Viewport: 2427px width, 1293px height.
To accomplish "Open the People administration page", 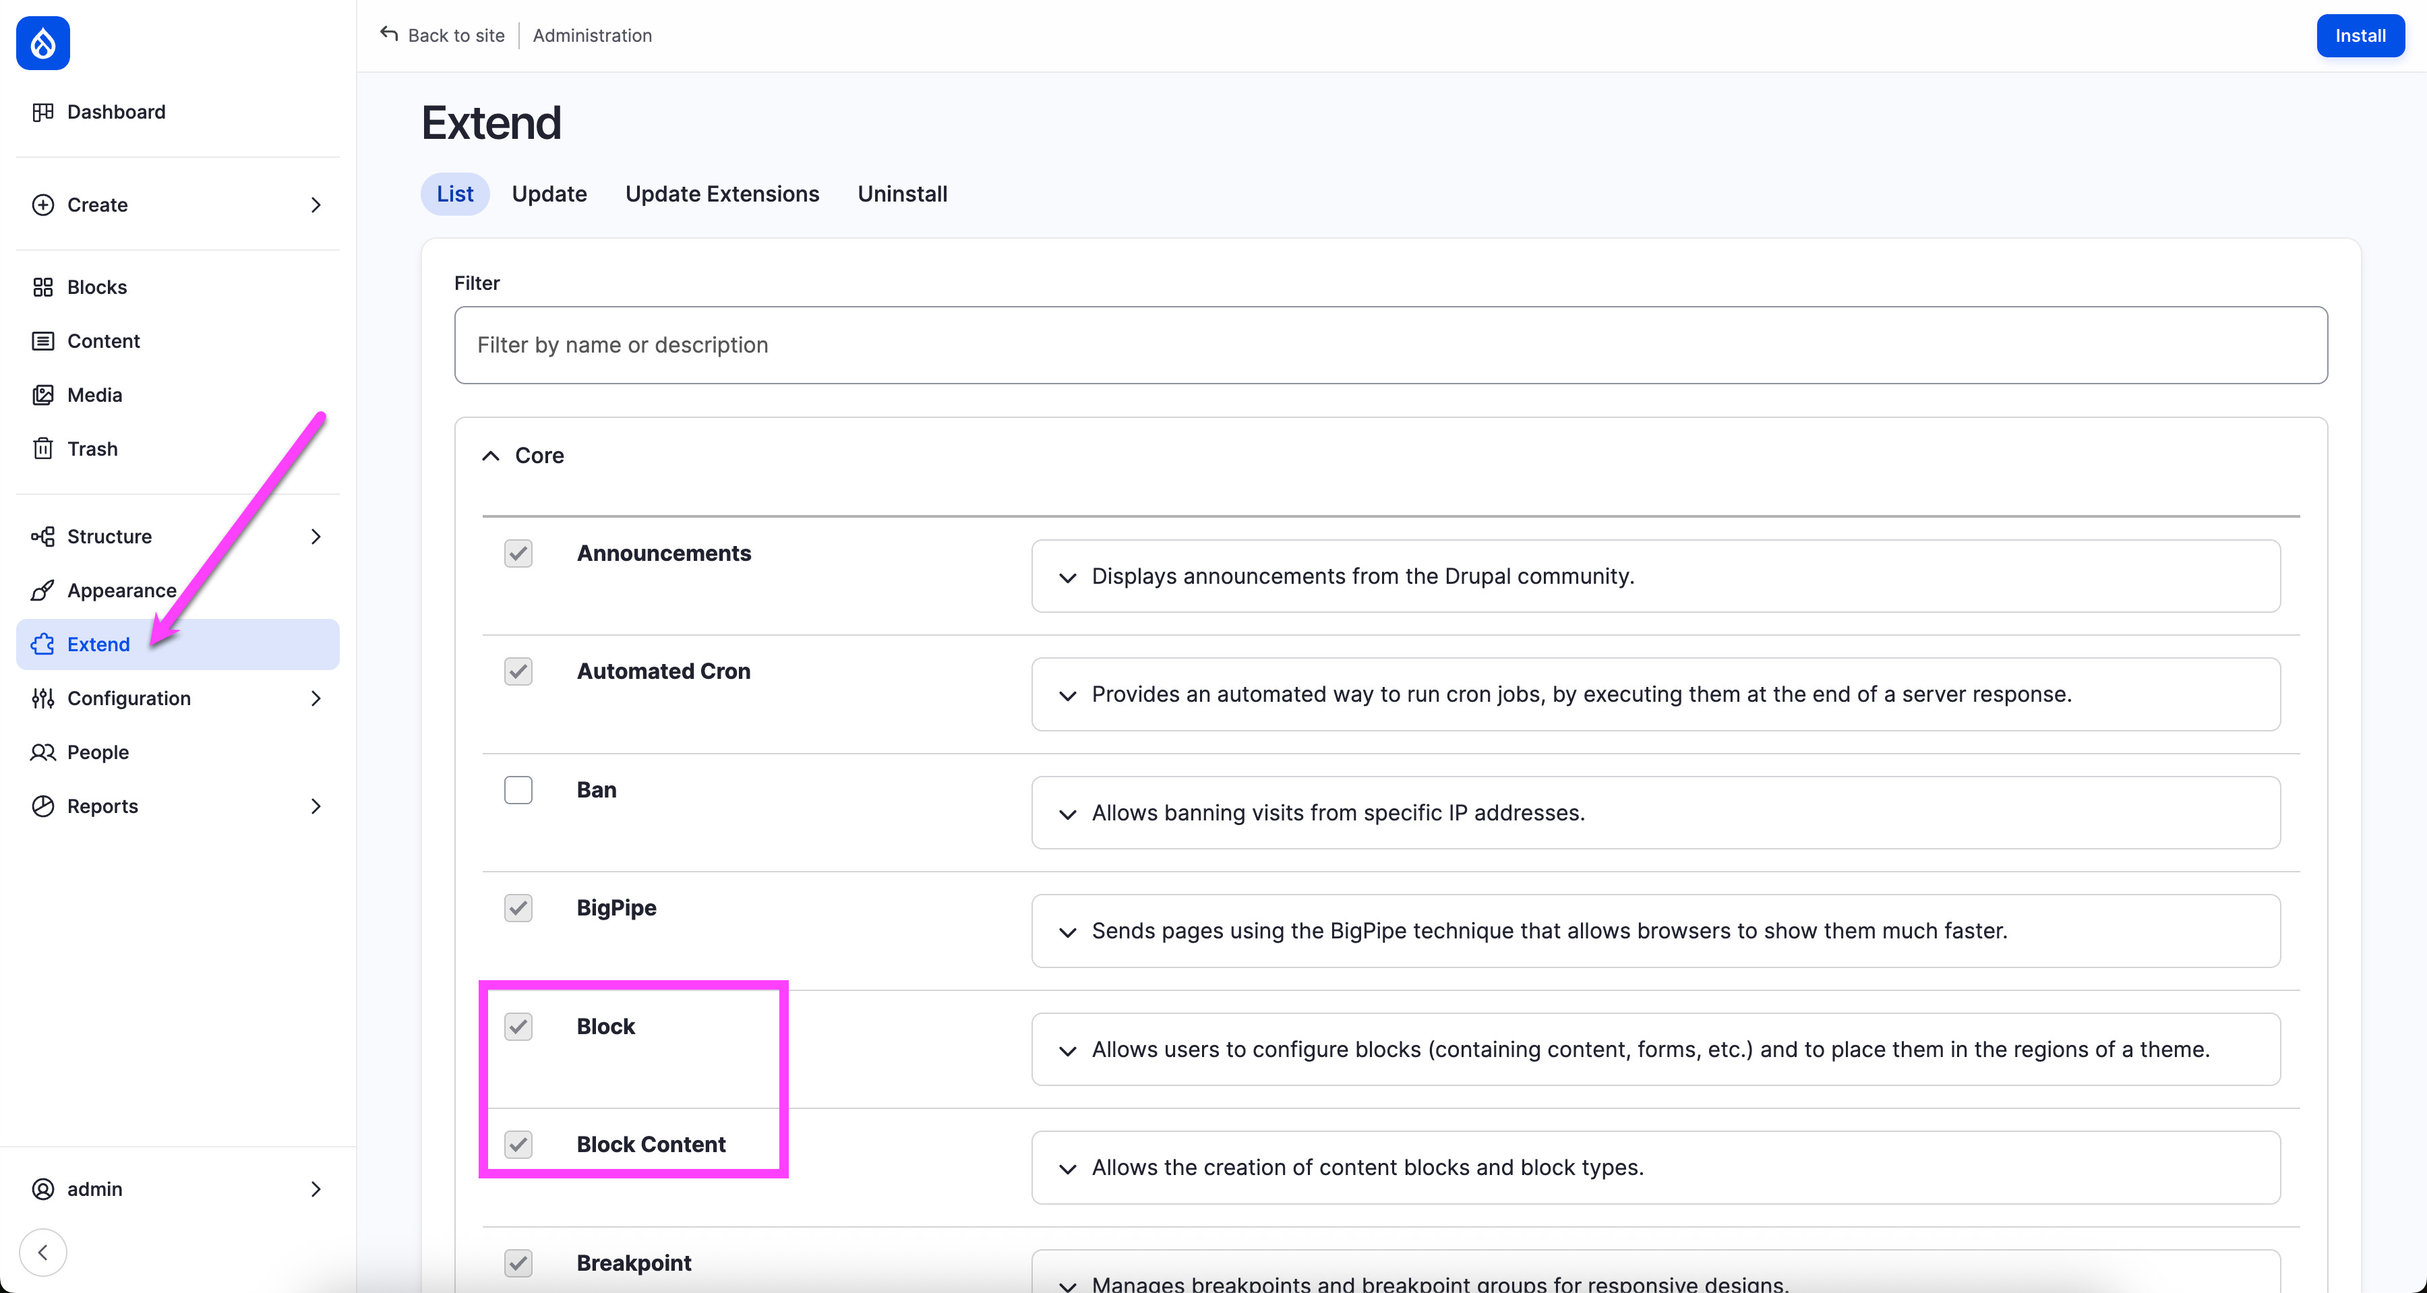I will (x=98, y=751).
